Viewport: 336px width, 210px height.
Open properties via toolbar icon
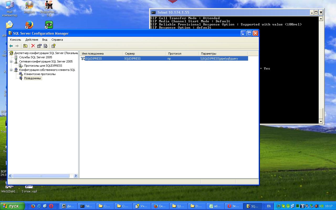tap(39, 46)
